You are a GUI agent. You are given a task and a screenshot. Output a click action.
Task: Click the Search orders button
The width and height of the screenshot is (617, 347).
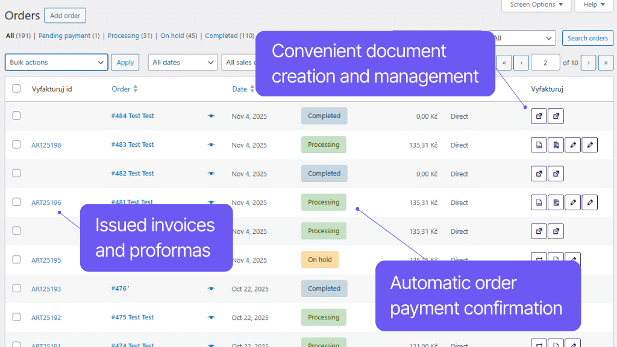click(x=587, y=38)
